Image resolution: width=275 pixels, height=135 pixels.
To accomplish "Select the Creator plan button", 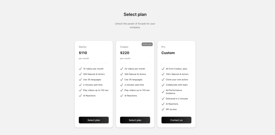I will point(135,120).
